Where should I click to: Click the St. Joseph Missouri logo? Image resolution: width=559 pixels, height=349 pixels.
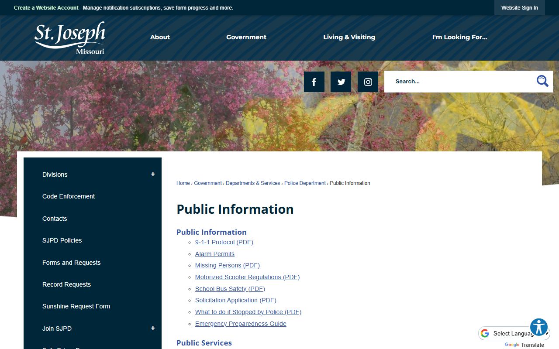70,38
